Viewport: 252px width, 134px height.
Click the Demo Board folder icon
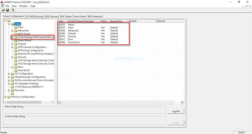click(16, 41)
